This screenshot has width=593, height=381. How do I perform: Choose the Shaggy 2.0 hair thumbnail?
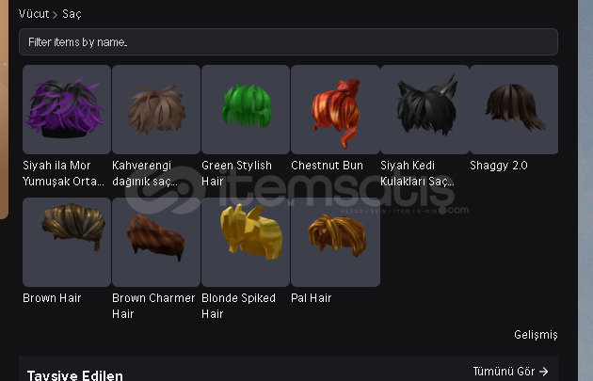click(514, 109)
